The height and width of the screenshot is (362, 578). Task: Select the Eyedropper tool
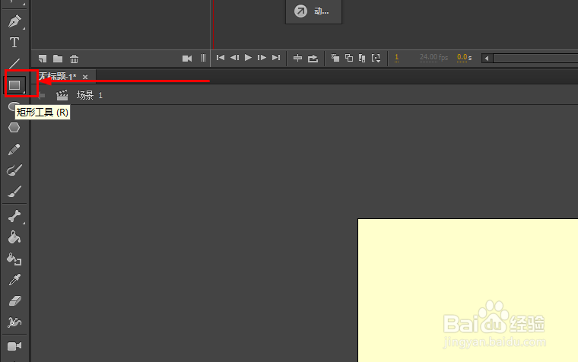(14, 280)
